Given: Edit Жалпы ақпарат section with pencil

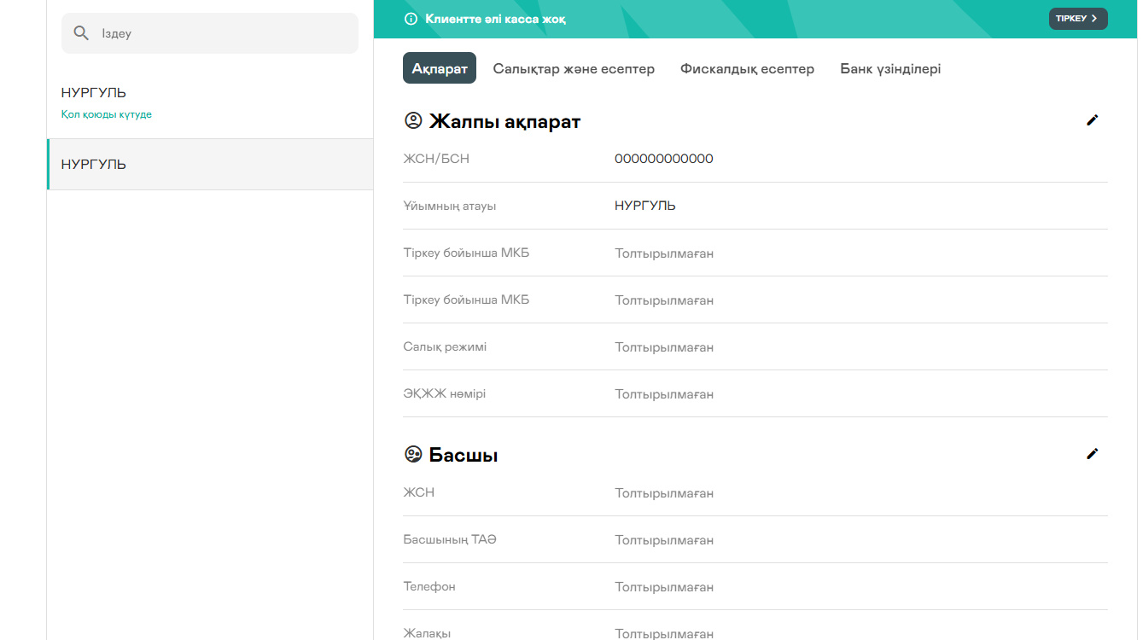Looking at the screenshot, I should point(1092,120).
